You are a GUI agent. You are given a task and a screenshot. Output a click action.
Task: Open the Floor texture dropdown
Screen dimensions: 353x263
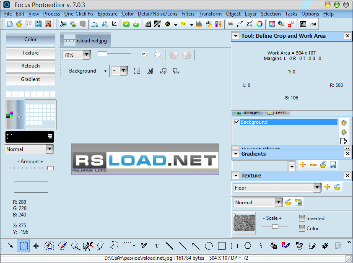[x=317, y=187]
